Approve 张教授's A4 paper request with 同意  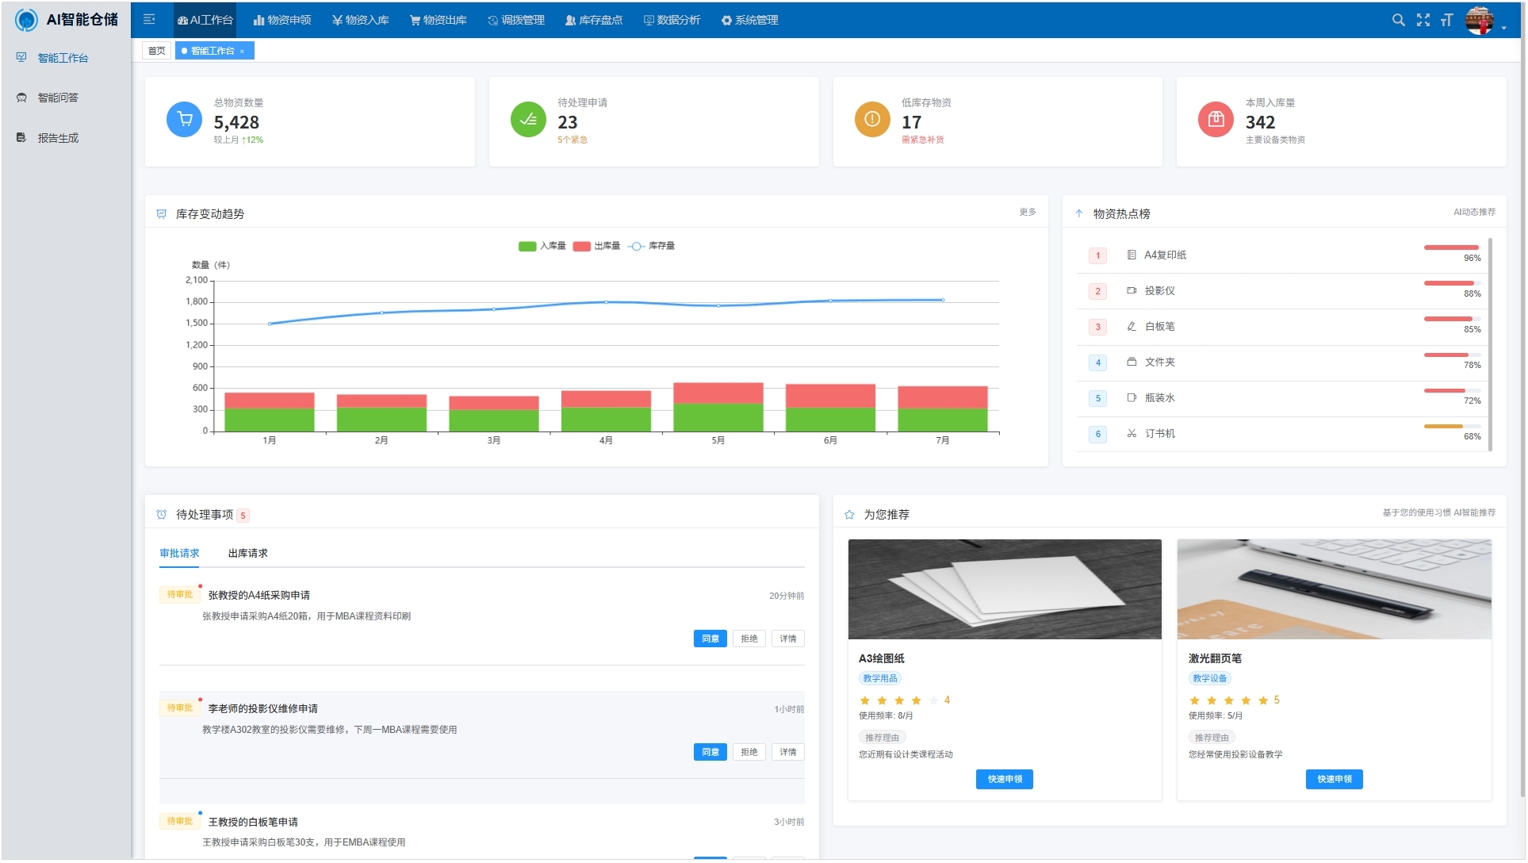tap(710, 639)
